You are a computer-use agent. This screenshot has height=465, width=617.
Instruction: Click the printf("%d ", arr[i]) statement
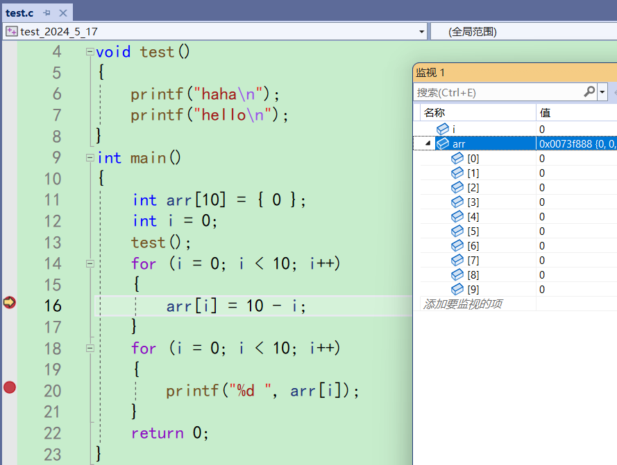click(x=262, y=391)
